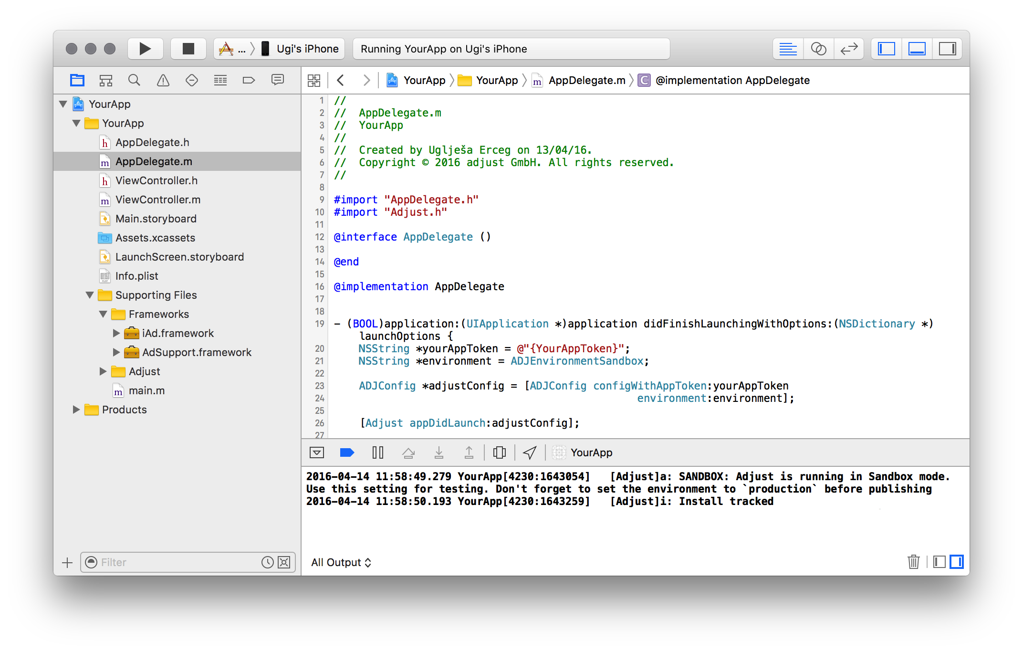
Task: Show the Issue navigator warning icon
Action: click(163, 80)
